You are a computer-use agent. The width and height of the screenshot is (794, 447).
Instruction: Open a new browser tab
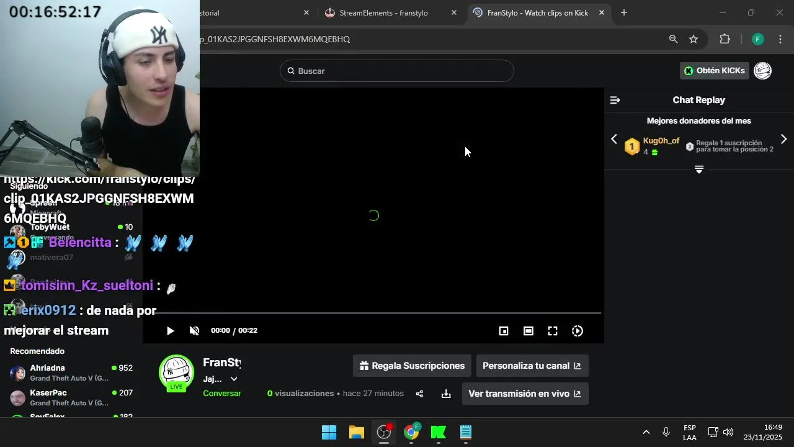(x=624, y=12)
